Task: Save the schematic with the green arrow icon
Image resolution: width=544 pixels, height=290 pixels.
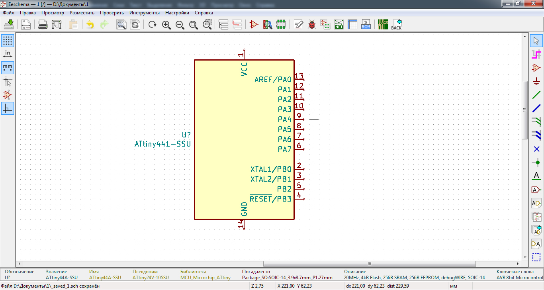Action: [9, 25]
